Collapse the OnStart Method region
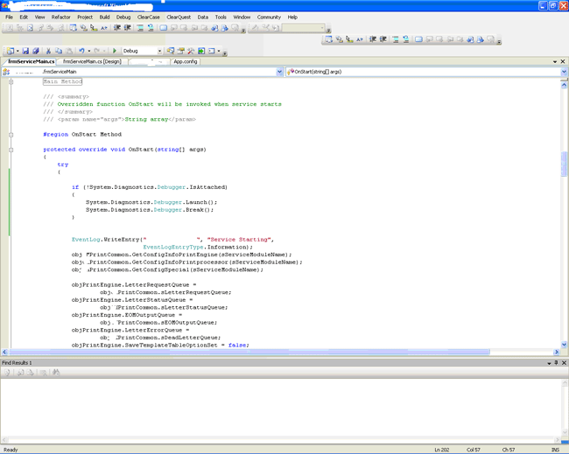The width and height of the screenshot is (569, 454). click(x=11, y=135)
